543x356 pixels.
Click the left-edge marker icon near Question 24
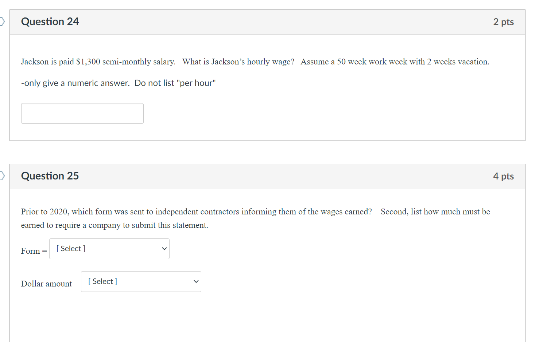point(2,21)
